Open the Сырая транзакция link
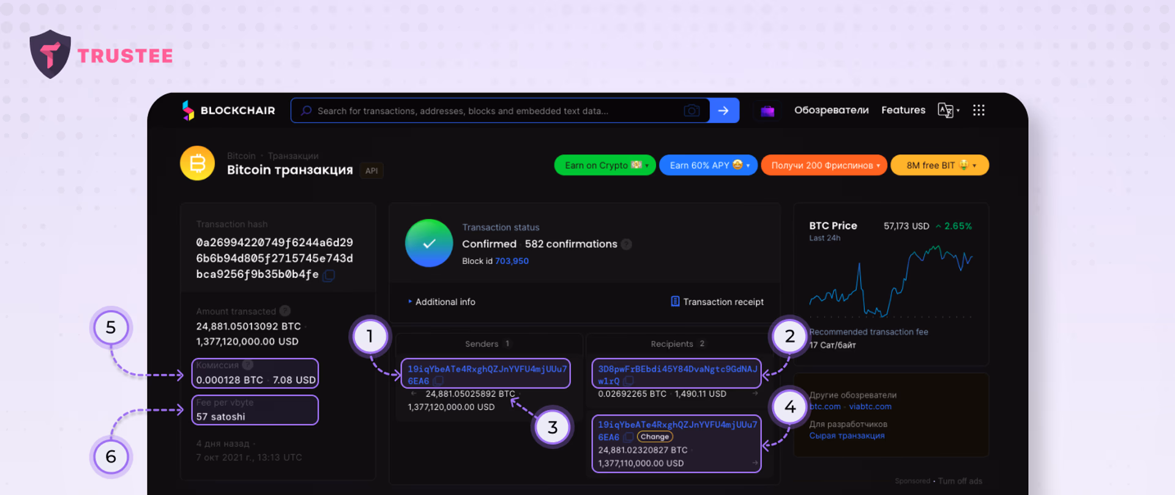 click(847, 436)
